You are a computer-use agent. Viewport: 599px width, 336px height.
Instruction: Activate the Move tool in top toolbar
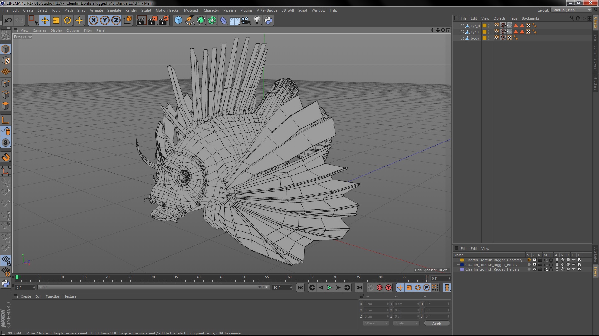pos(45,21)
